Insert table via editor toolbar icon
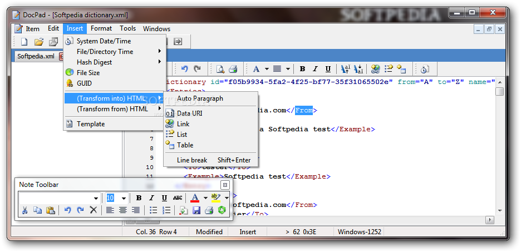Screen dimensions: 521x252 [401, 69]
